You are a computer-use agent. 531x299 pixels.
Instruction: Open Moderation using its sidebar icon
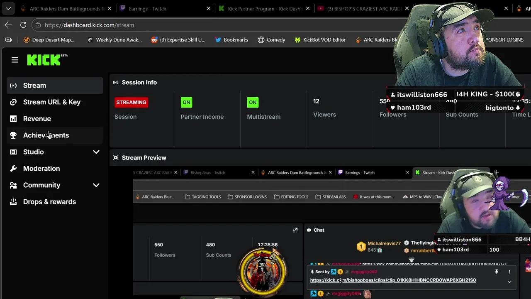coord(13,169)
